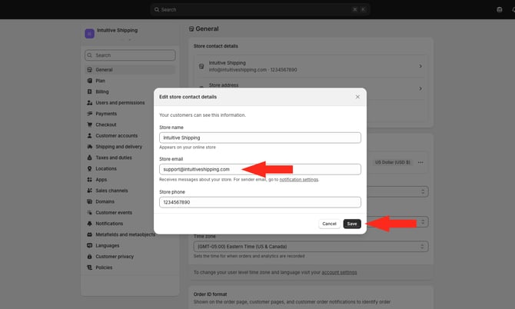This screenshot has height=309, width=515.
Task: Click the Store phone input field
Action: [x=260, y=202]
